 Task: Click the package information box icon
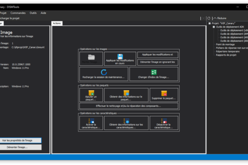[126, 93]
